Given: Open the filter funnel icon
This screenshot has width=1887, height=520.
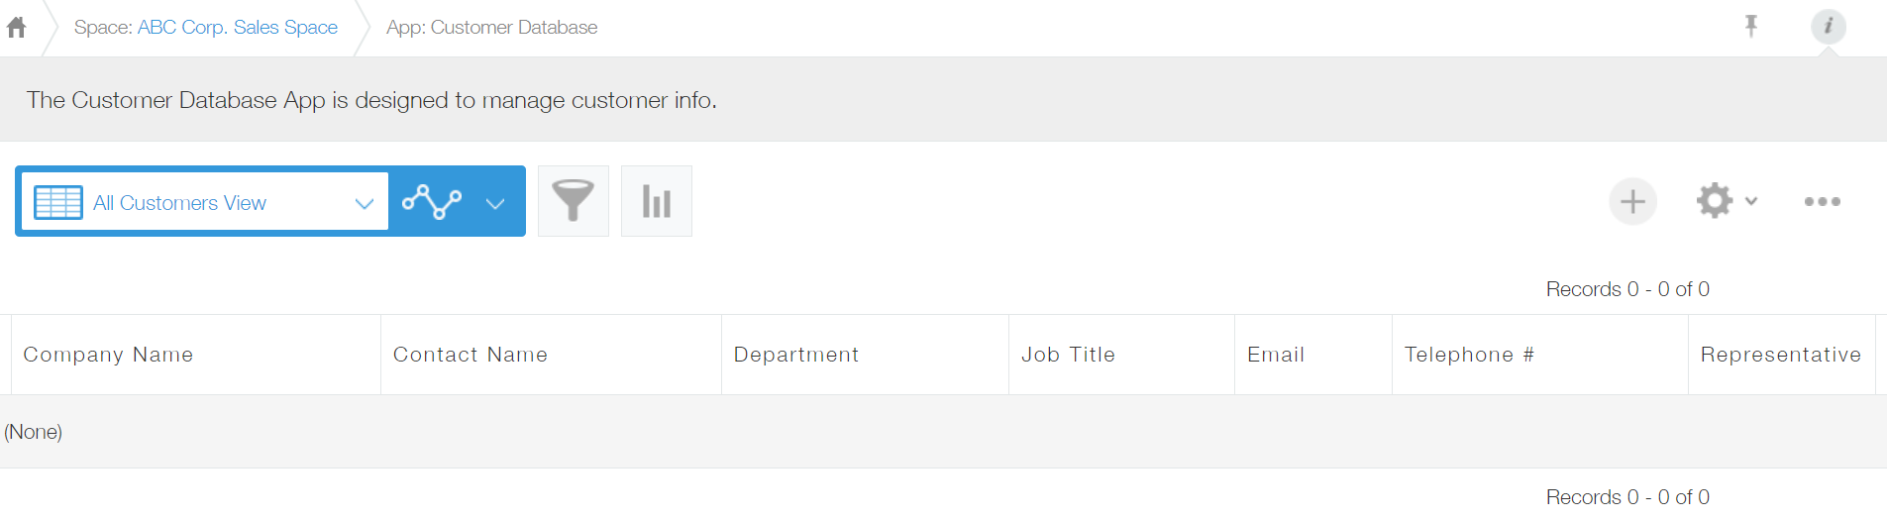Looking at the screenshot, I should click(x=573, y=201).
